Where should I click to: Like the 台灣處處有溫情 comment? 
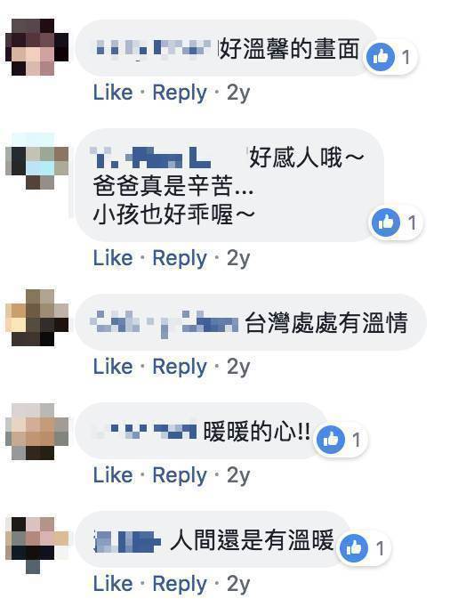click(x=113, y=366)
